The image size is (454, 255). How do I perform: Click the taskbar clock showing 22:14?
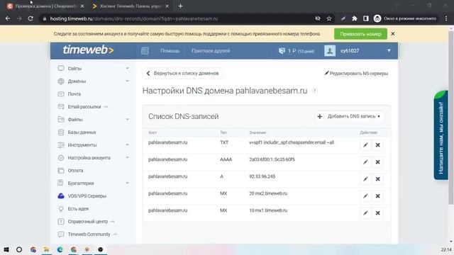coord(446,249)
